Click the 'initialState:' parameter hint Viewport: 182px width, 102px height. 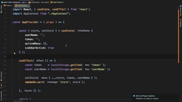[84, 31]
